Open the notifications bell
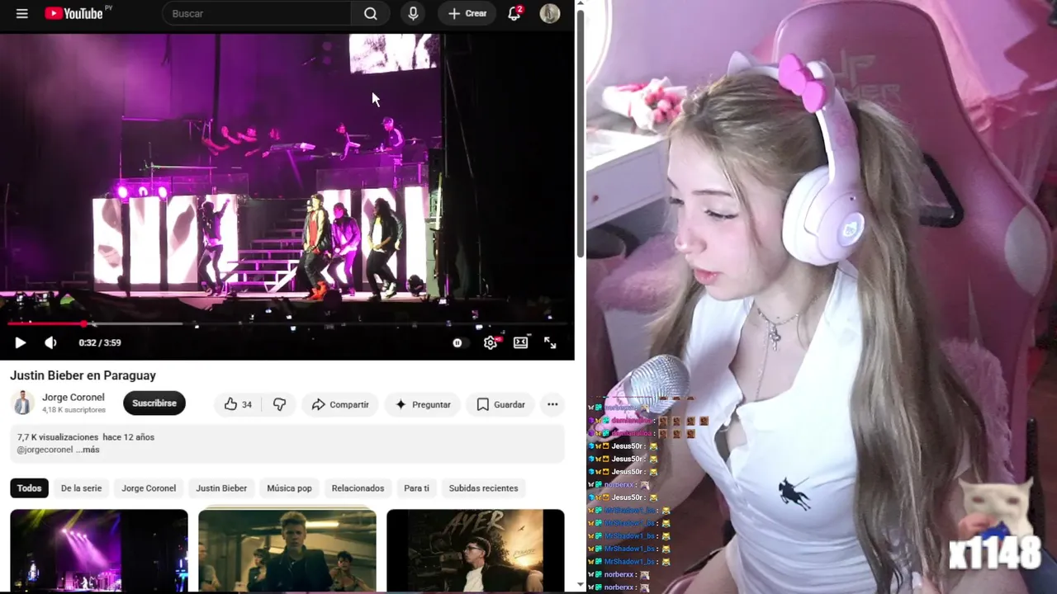 click(x=514, y=13)
